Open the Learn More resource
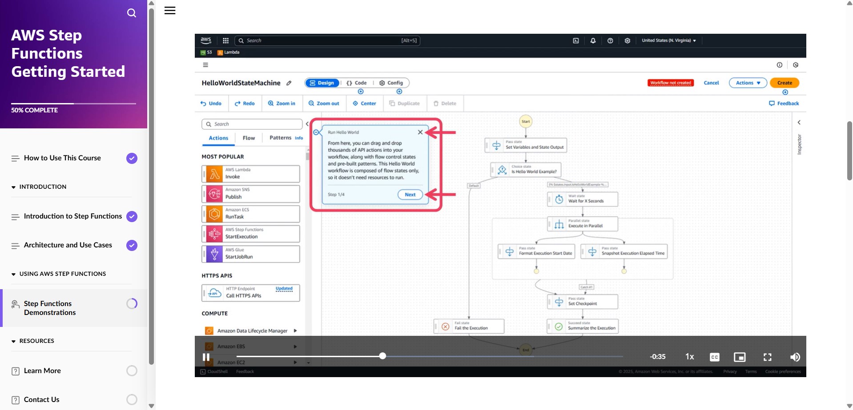The image size is (853, 410). (x=42, y=371)
